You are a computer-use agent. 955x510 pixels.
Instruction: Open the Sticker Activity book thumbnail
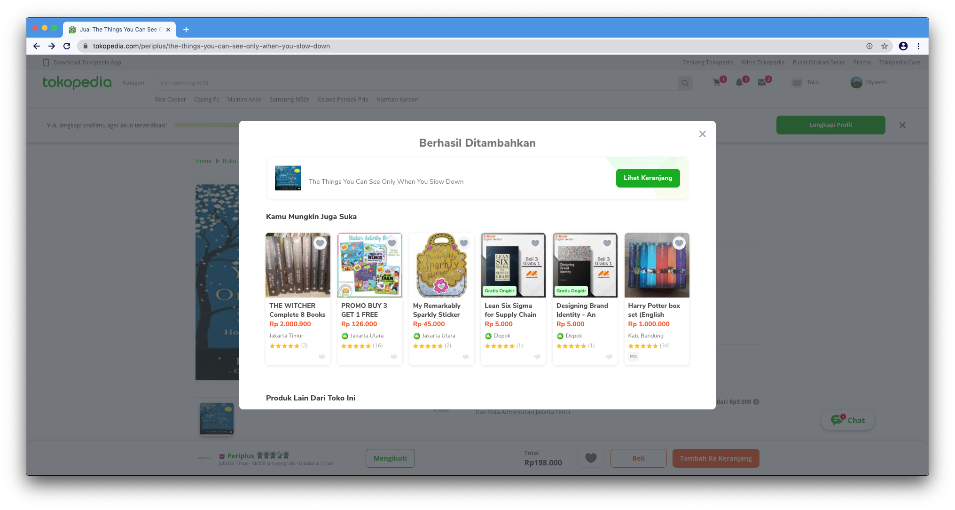[x=370, y=265]
